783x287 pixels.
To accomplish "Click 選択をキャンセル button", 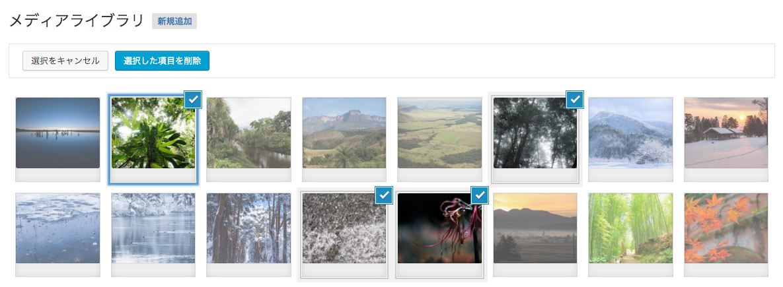I will (65, 61).
